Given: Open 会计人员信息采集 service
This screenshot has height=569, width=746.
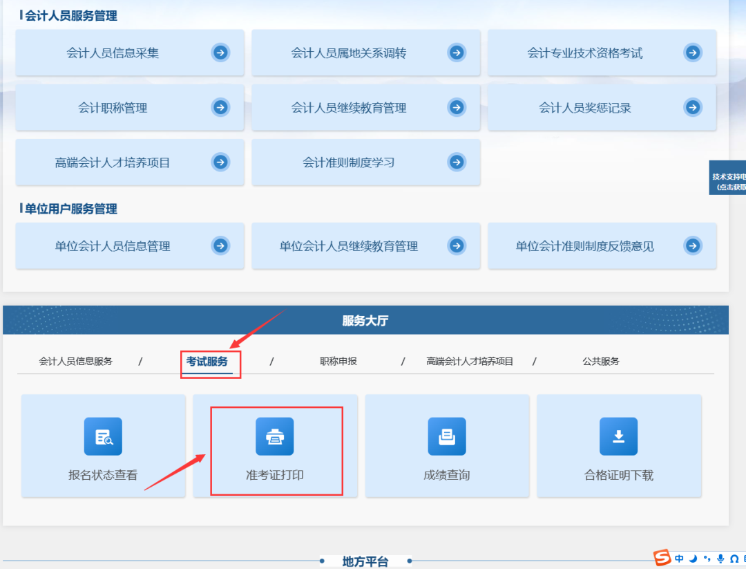Looking at the screenshot, I should pos(130,53).
